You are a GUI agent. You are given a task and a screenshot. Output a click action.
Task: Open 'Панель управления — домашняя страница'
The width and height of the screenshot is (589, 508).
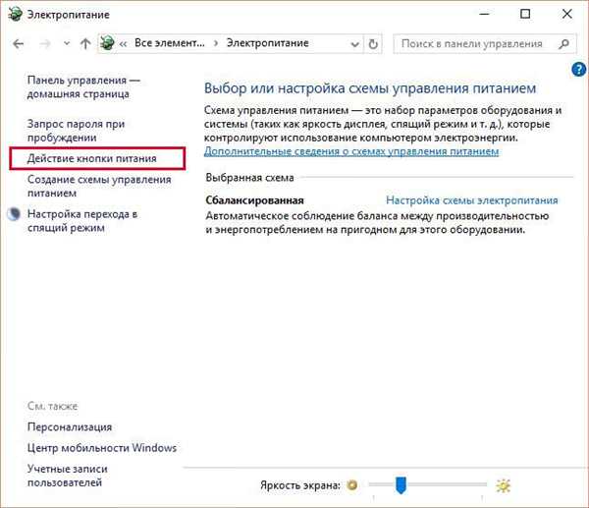pos(83,86)
